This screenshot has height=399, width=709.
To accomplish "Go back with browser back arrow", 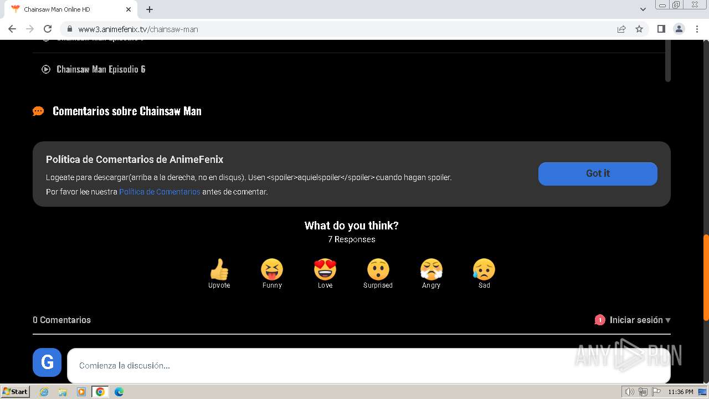I will point(12,29).
